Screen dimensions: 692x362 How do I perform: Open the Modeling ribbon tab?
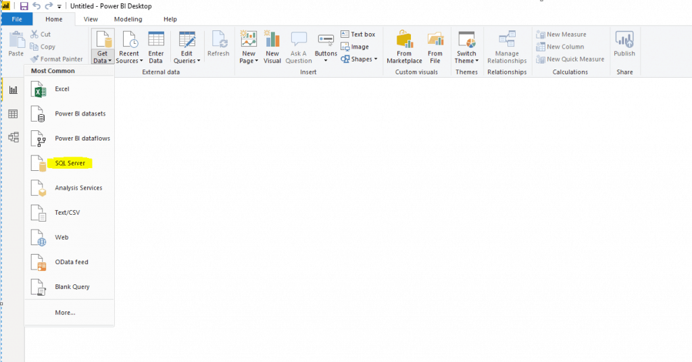point(128,20)
